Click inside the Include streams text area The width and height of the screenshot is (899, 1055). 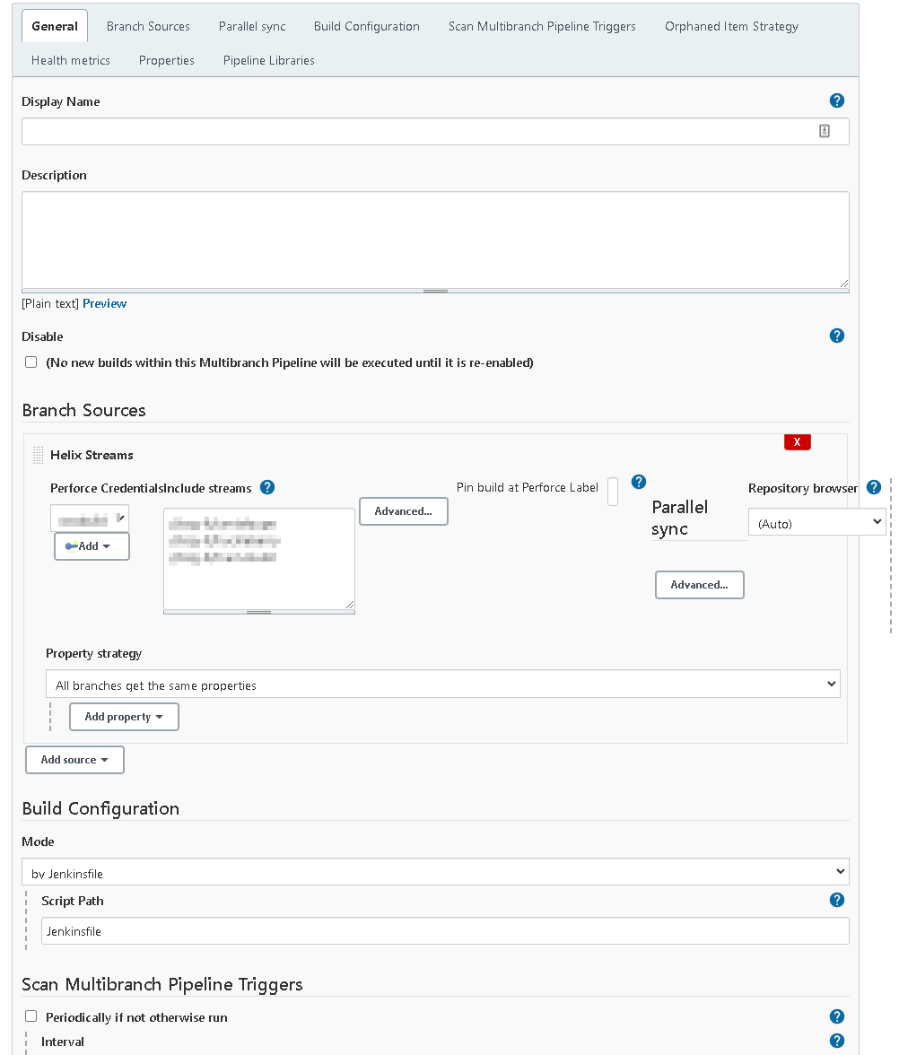point(259,559)
